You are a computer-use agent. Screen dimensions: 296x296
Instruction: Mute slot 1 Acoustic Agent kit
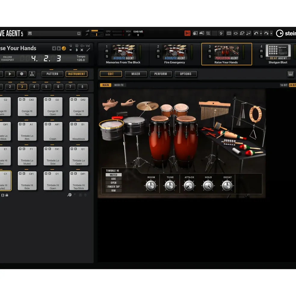coord(107,51)
